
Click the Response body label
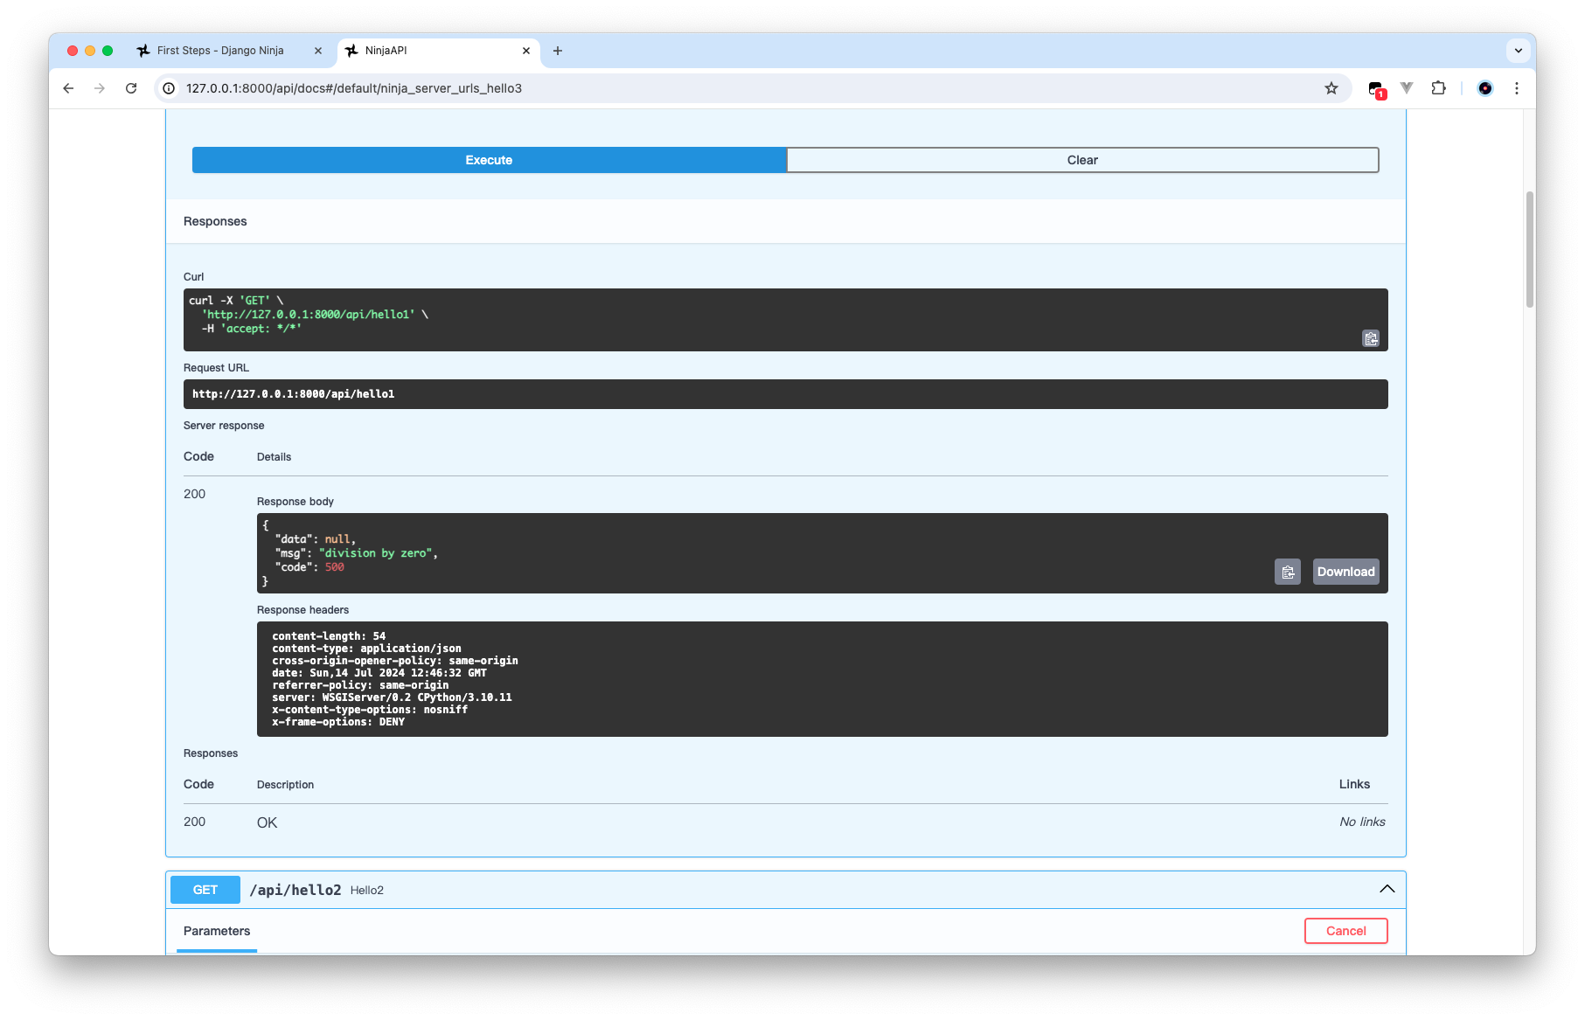pyautogui.click(x=295, y=502)
